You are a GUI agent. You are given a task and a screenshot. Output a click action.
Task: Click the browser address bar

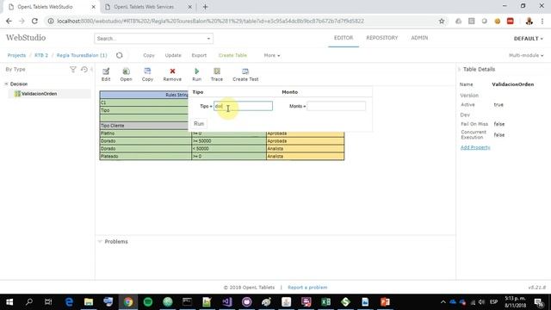click(243, 21)
